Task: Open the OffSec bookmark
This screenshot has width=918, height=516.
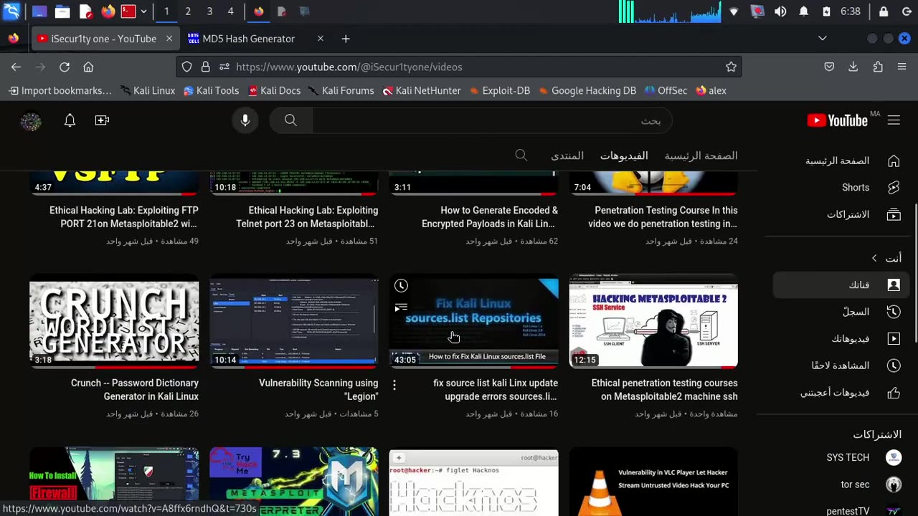Action: tap(666, 90)
